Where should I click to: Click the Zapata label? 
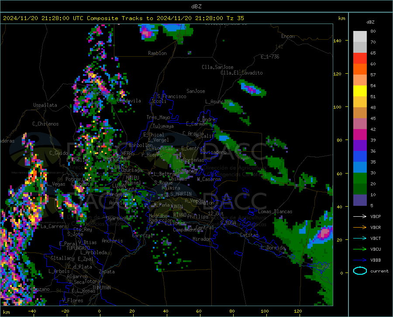[107, 272]
